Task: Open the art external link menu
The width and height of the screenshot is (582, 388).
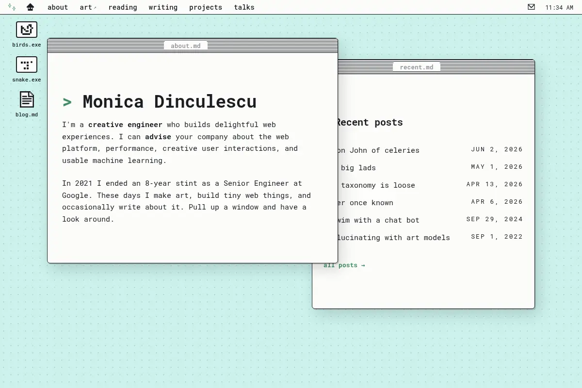Action: coord(88,7)
